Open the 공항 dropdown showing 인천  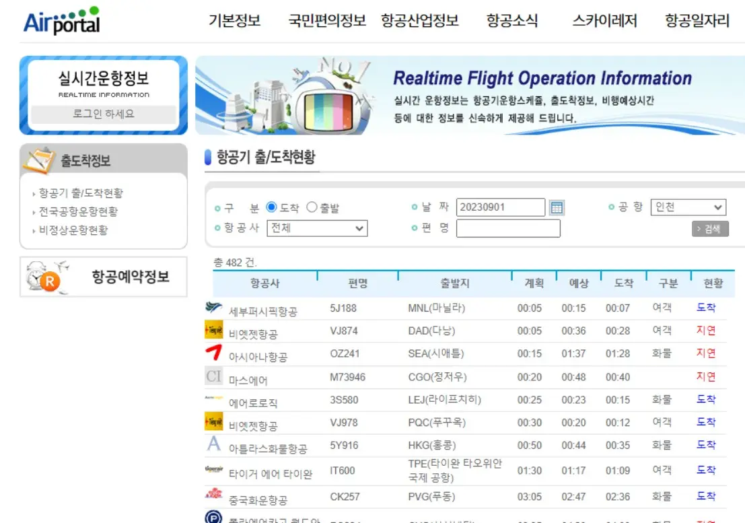tap(688, 207)
